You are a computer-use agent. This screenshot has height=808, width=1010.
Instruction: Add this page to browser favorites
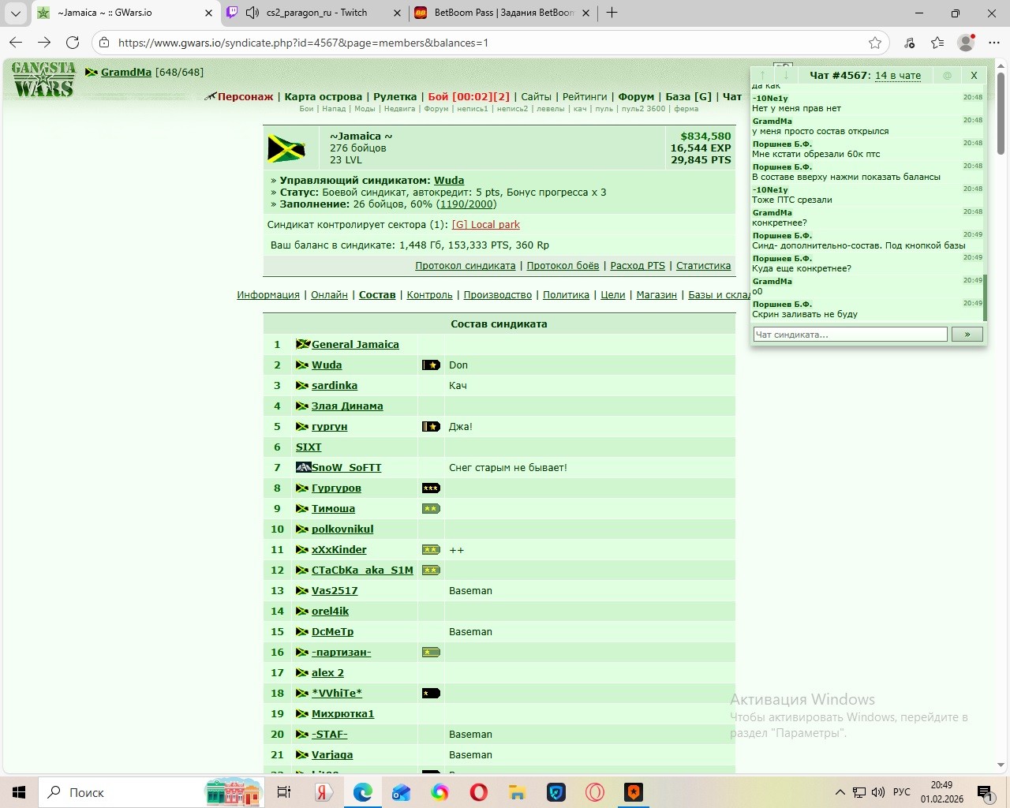[x=875, y=43]
